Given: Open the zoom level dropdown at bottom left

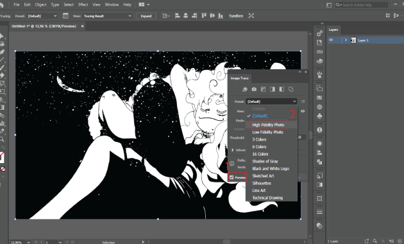Looking at the screenshot, I should [29, 242].
